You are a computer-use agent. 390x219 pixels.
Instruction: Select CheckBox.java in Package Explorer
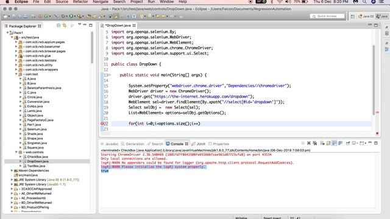coord(37,157)
